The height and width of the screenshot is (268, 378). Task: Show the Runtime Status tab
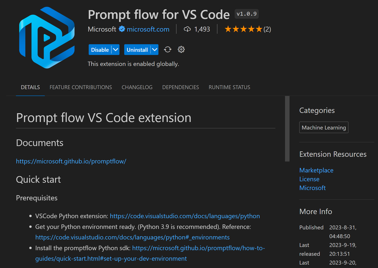click(x=229, y=87)
